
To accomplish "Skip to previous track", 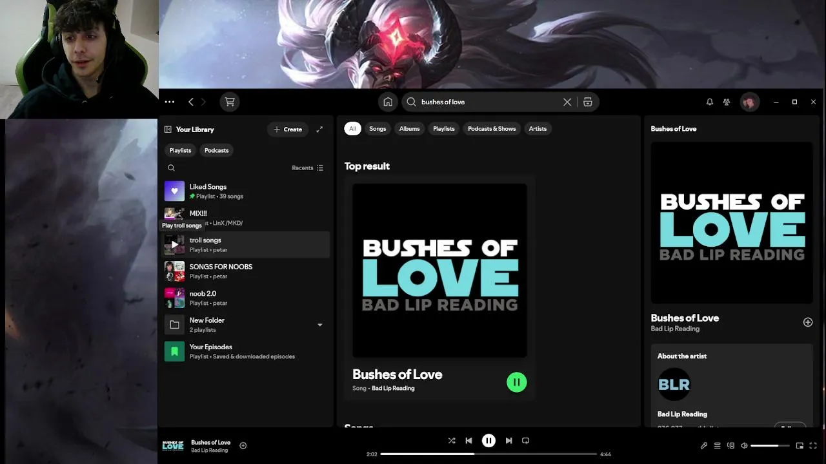I will tap(468, 441).
